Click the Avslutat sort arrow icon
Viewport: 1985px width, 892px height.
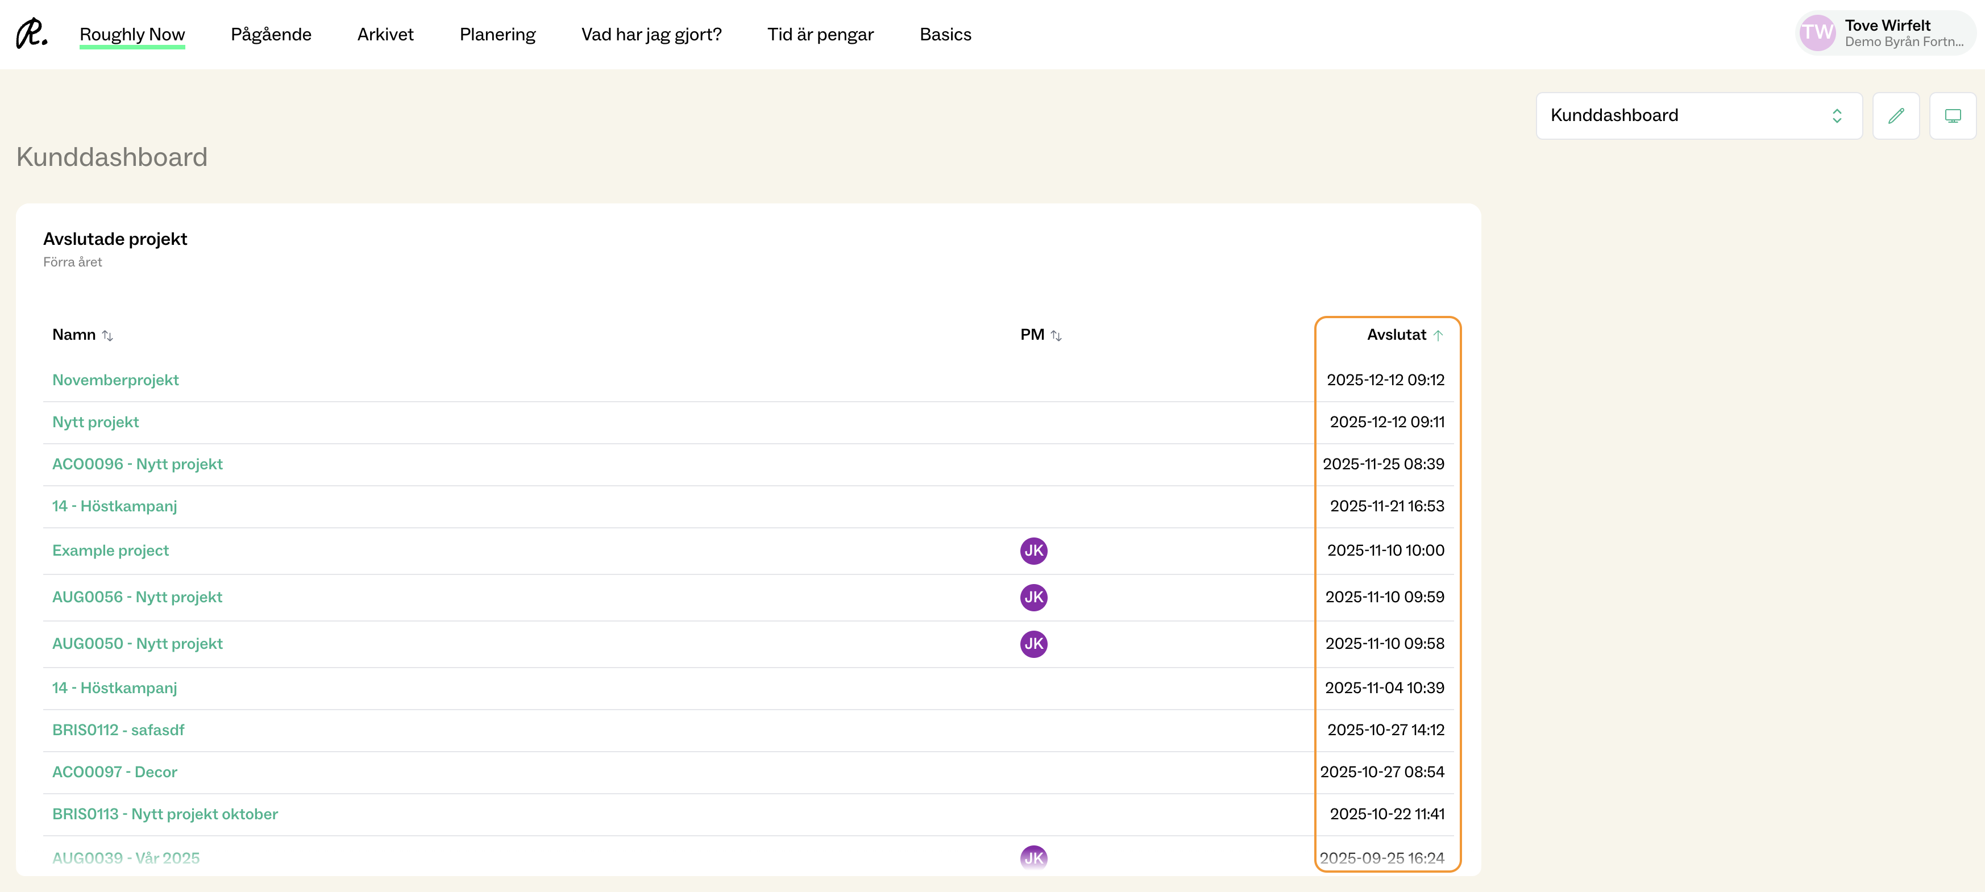click(x=1438, y=336)
